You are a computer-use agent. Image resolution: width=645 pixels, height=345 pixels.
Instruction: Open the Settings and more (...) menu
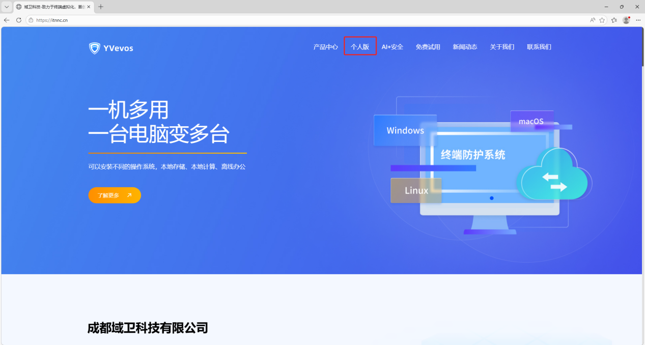point(638,20)
